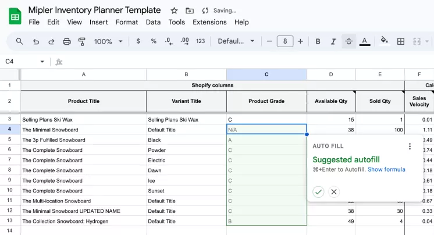Screen dimensions: 434x235
Task: Open the View menu
Action: [x=74, y=22]
